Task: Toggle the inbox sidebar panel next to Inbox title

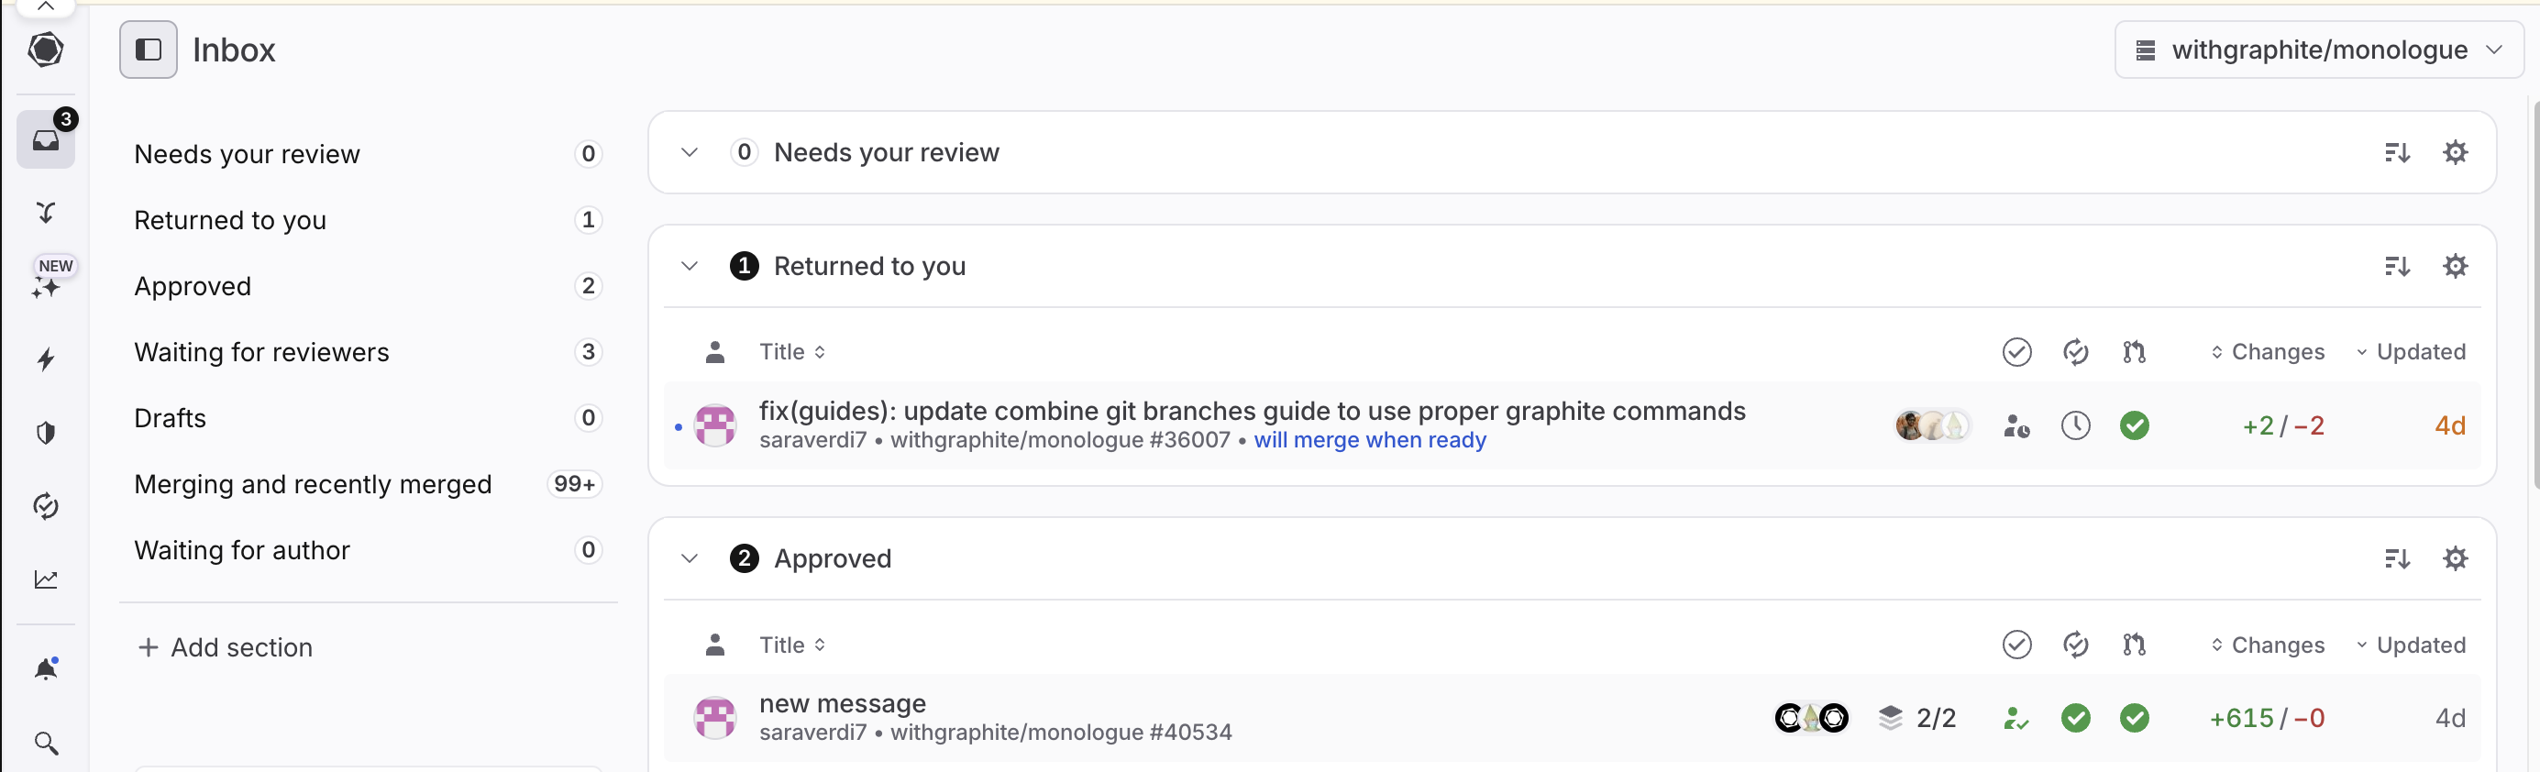Action: [x=148, y=49]
